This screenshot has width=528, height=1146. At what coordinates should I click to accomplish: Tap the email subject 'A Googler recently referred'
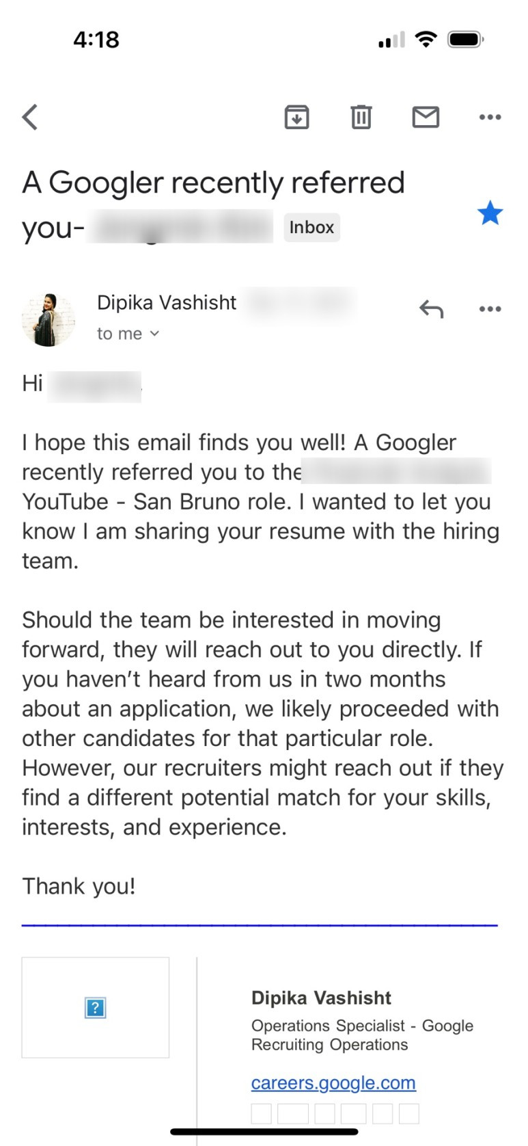[x=214, y=183]
